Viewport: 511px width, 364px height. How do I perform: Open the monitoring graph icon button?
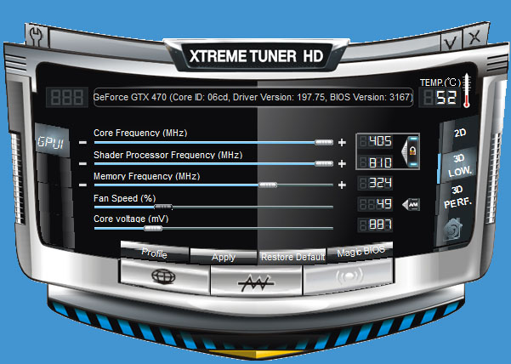257,281
